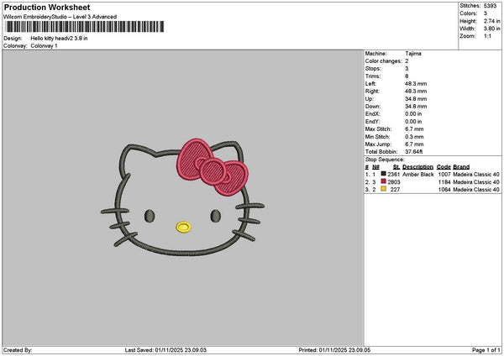Select the 34.8 mm value beside 'Up:'
Screen dimensions: 504x356
(416, 99)
